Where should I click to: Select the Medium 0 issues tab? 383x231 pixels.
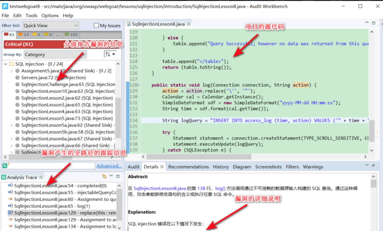[37, 35]
